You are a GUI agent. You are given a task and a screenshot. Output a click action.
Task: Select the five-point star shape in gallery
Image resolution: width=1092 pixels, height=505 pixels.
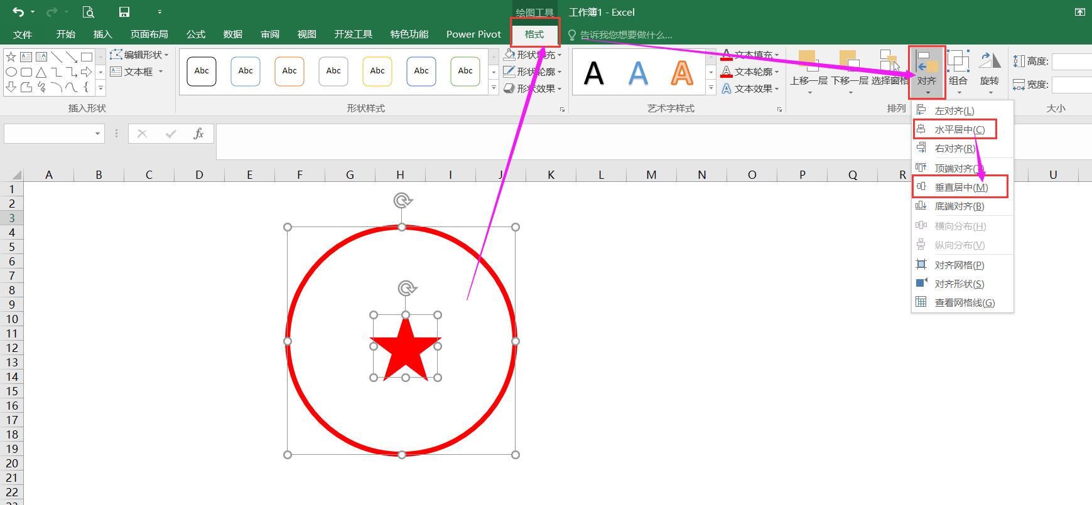pos(11,57)
